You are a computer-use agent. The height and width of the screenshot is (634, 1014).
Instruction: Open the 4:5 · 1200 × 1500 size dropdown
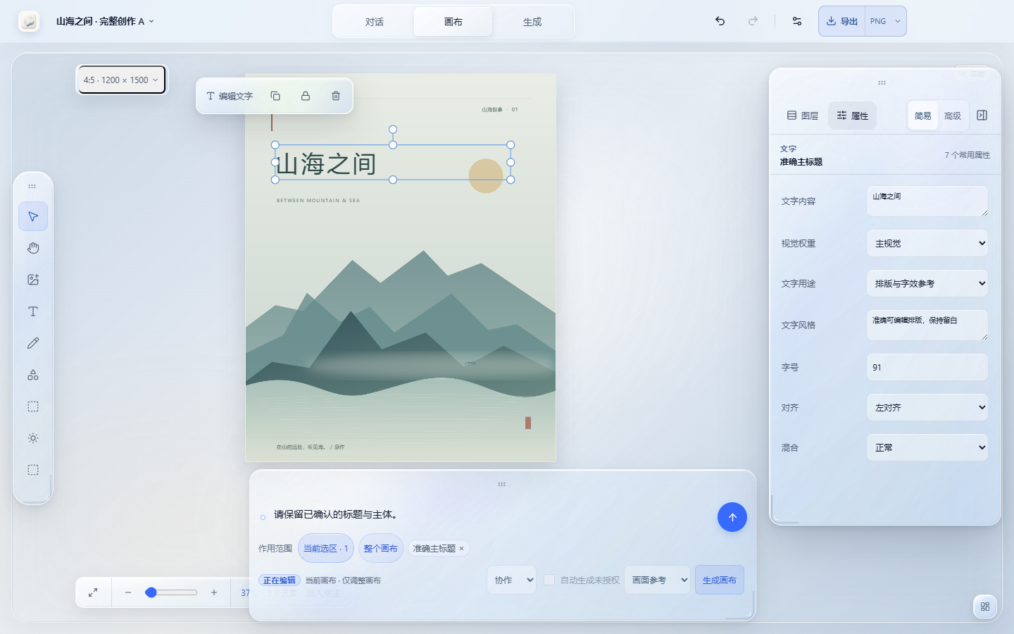coord(121,80)
